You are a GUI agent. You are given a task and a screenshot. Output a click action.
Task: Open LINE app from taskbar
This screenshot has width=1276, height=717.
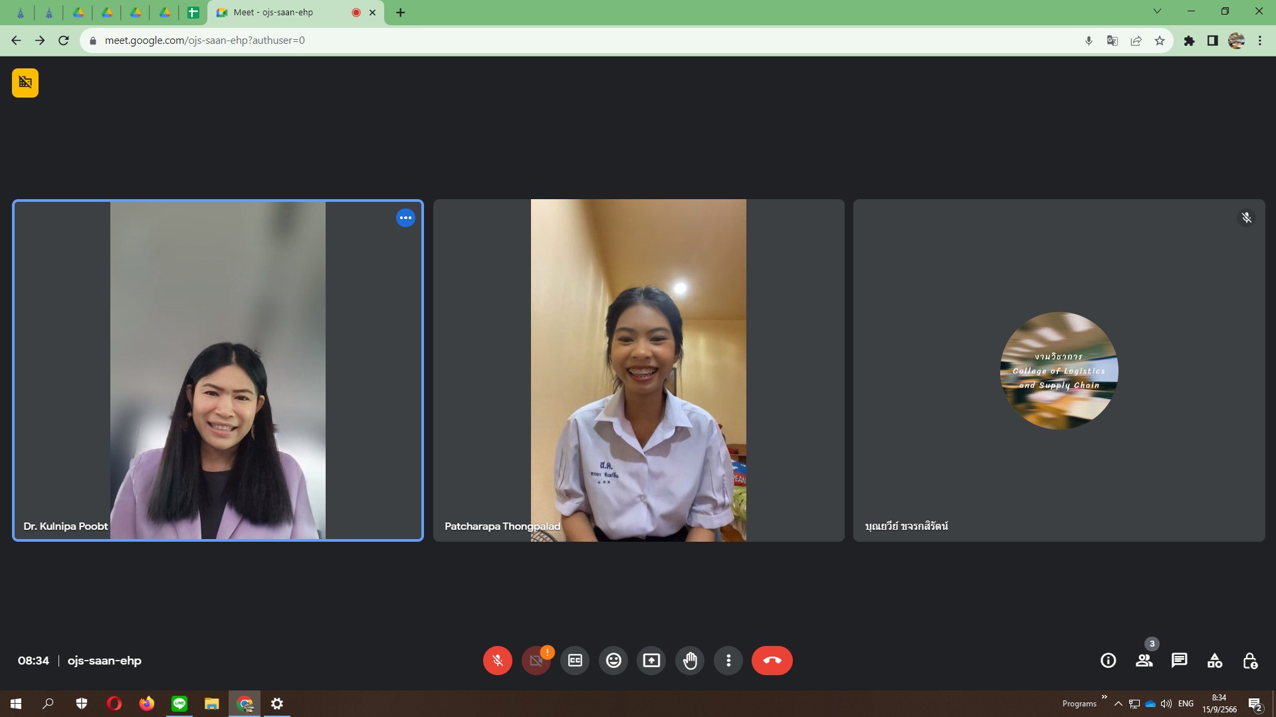pos(179,704)
